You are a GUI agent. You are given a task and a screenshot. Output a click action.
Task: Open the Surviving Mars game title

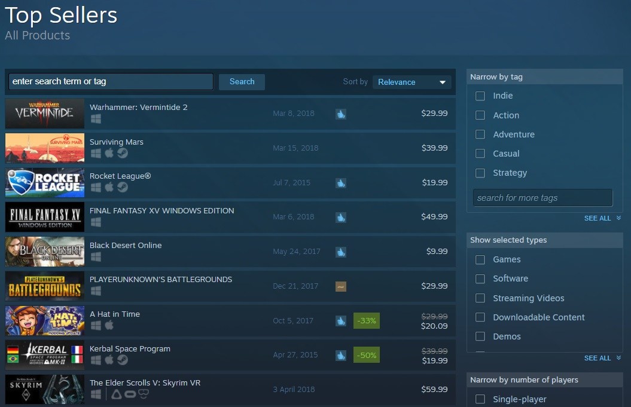pyautogui.click(x=117, y=142)
